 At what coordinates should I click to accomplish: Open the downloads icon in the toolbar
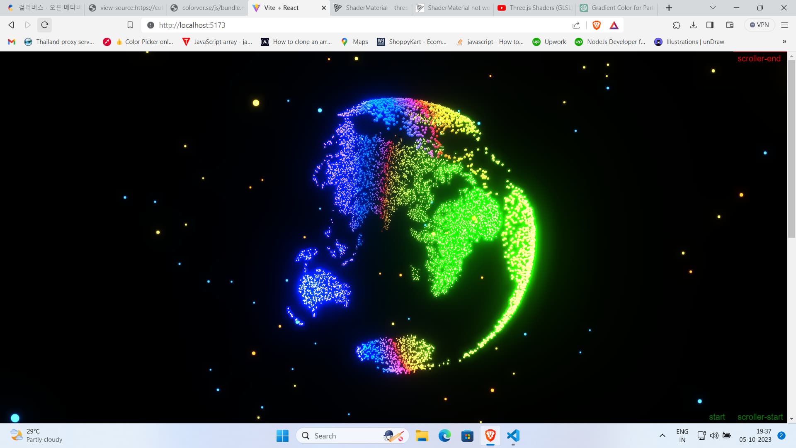click(x=693, y=25)
